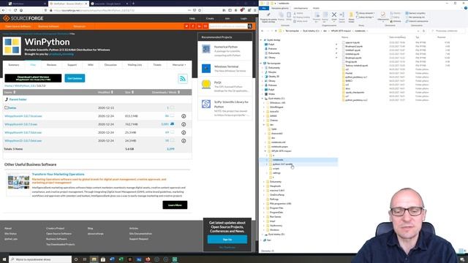468x263 pixels.
Task: Open Firefox hamburger menu
Action: [x=255, y=10]
